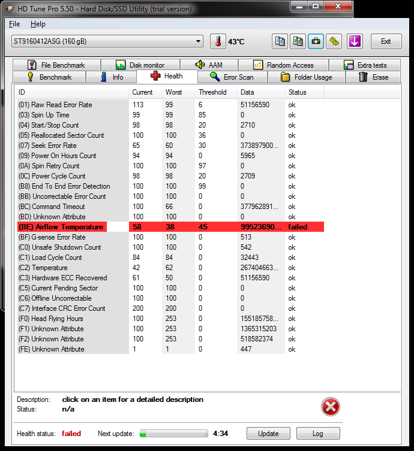Switch to the Error Scan tab

coord(232,77)
